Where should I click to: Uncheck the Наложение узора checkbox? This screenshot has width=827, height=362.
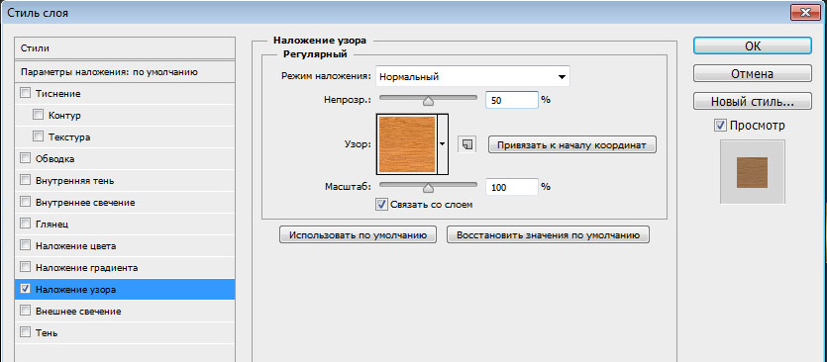pos(26,289)
